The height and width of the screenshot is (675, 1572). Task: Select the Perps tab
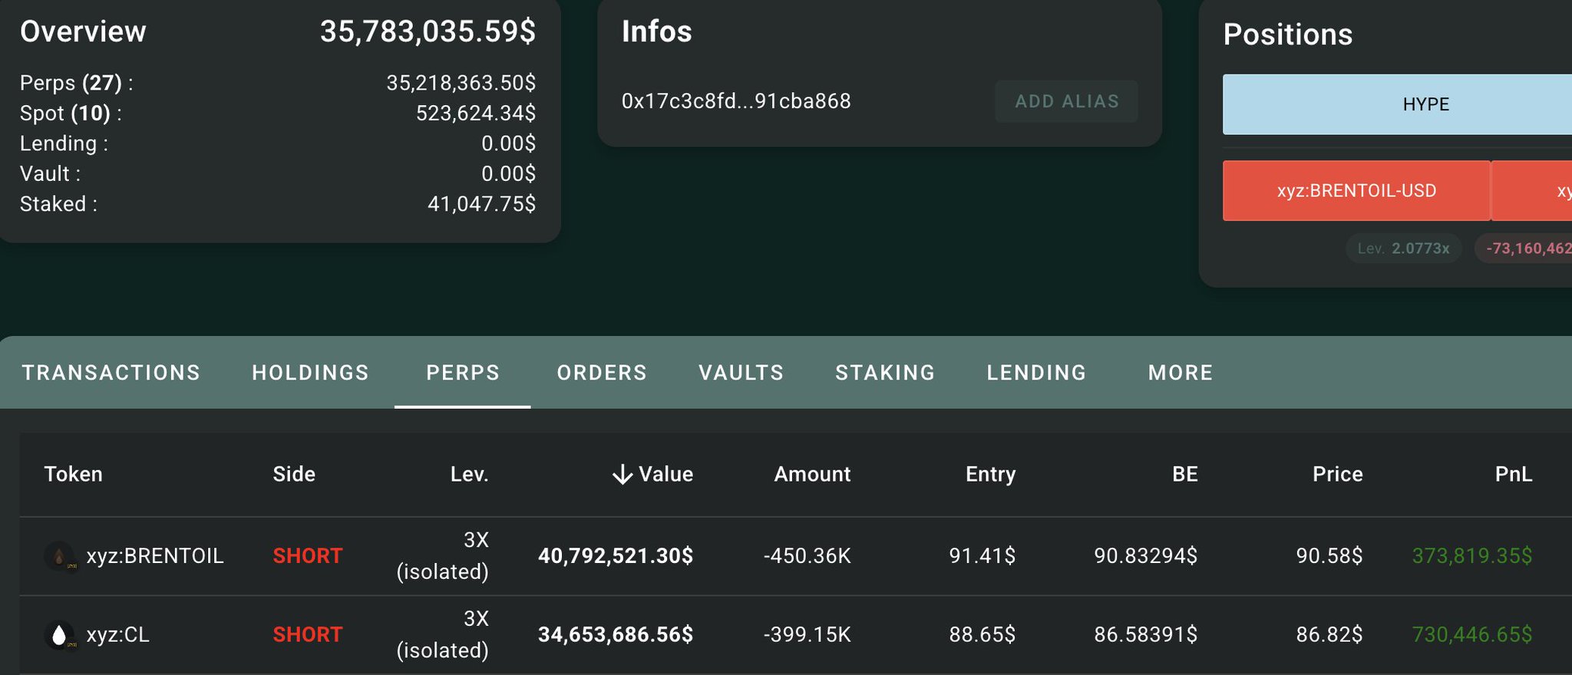pyautogui.click(x=463, y=373)
